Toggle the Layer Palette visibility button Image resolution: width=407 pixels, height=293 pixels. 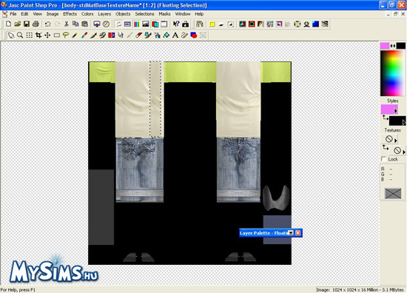tap(155, 24)
